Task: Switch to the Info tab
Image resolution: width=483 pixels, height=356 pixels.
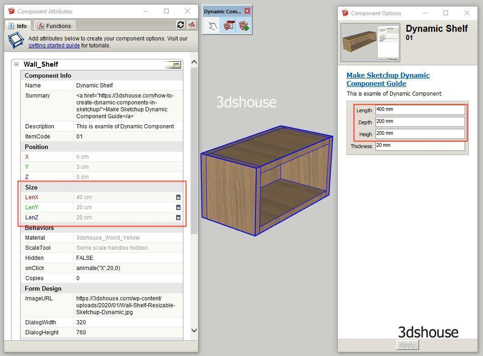Action: pyautogui.click(x=18, y=26)
